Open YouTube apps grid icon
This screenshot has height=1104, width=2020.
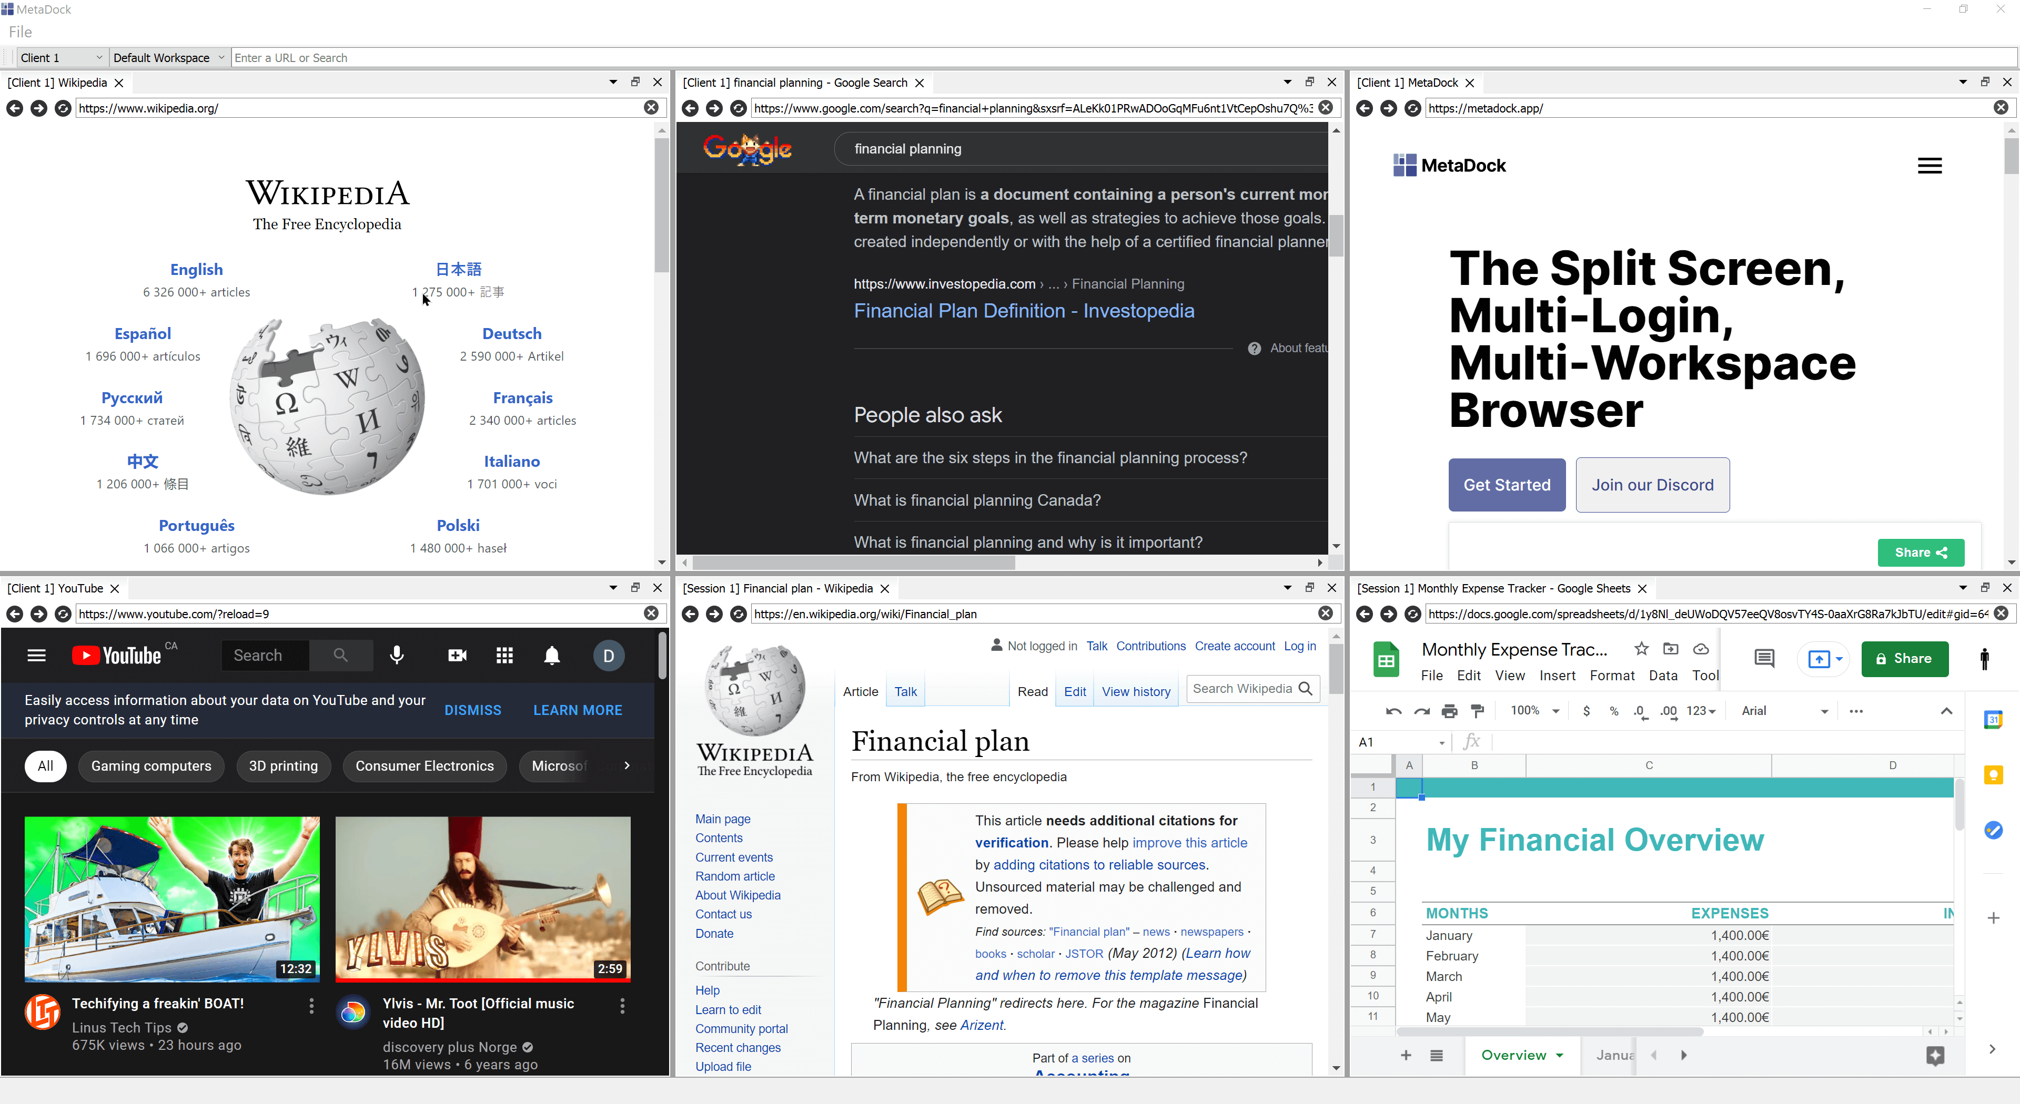(x=504, y=655)
